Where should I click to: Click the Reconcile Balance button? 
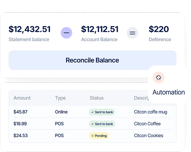93,60
